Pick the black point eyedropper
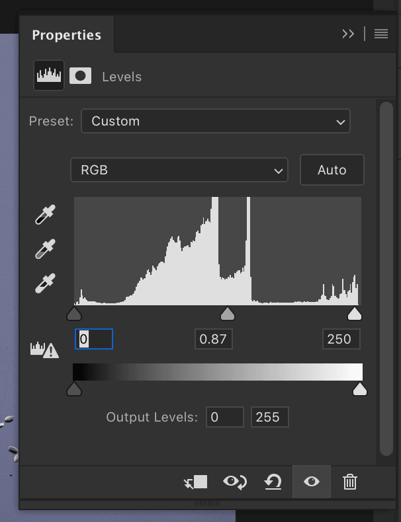The width and height of the screenshot is (401, 522). click(x=46, y=215)
